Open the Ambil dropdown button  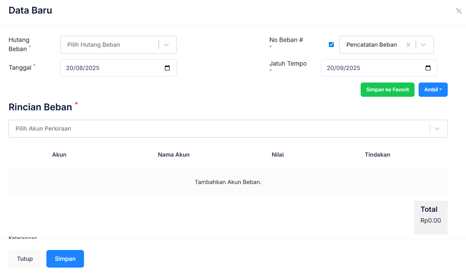433,90
